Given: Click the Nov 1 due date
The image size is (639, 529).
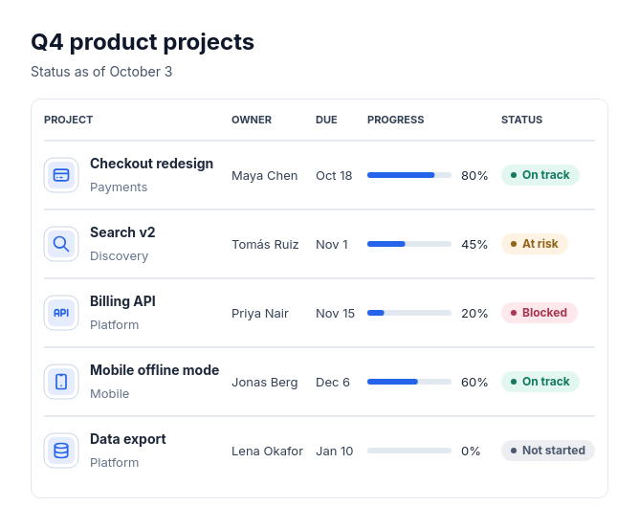Looking at the screenshot, I should [332, 245].
